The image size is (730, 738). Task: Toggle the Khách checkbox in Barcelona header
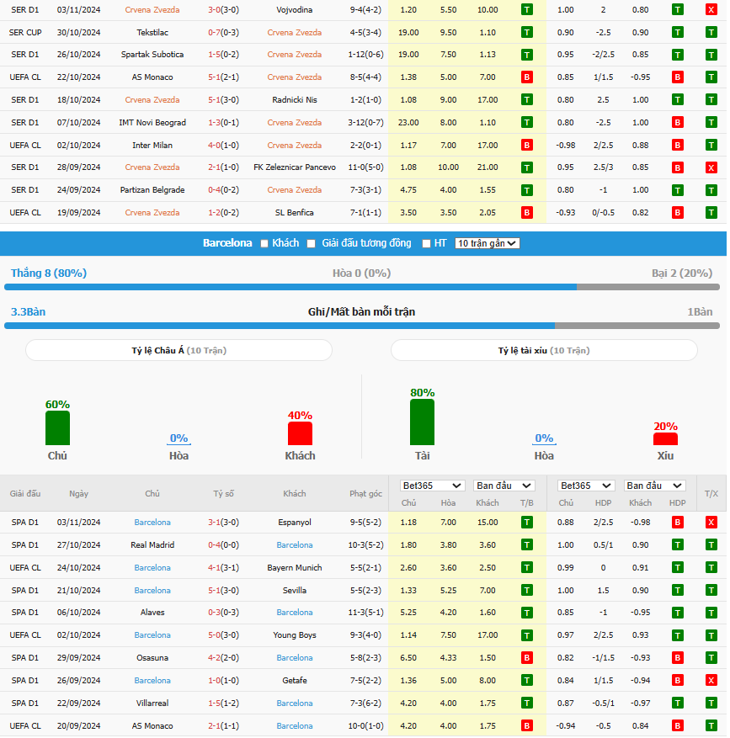[x=264, y=244]
